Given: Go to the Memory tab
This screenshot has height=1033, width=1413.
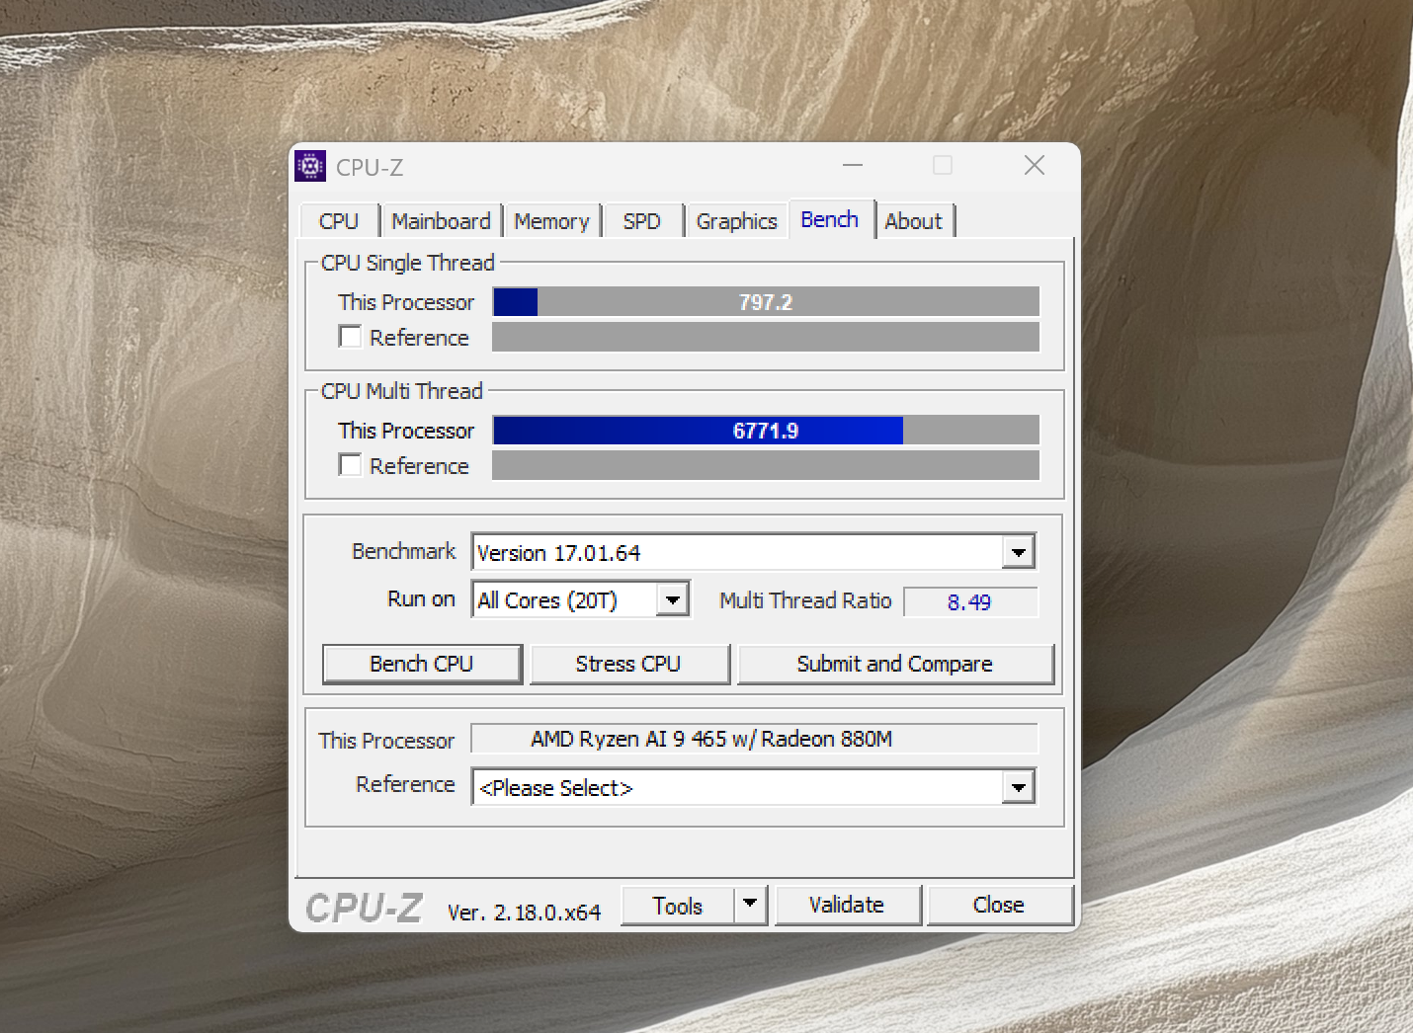Looking at the screenshot, I should click(x=551, y=221).
